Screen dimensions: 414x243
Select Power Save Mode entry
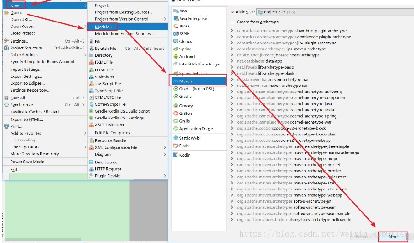(45, 162)
